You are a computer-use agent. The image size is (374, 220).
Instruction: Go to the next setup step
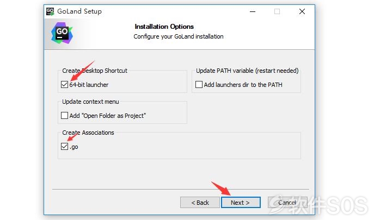[x=241, y=203]
